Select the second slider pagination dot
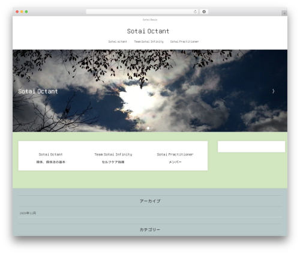The width and height of the screenshot is (300, 254). (152, 128)
